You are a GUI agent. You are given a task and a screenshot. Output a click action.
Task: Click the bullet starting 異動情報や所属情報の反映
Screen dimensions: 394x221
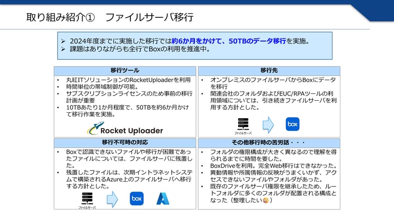coord(273,176)
